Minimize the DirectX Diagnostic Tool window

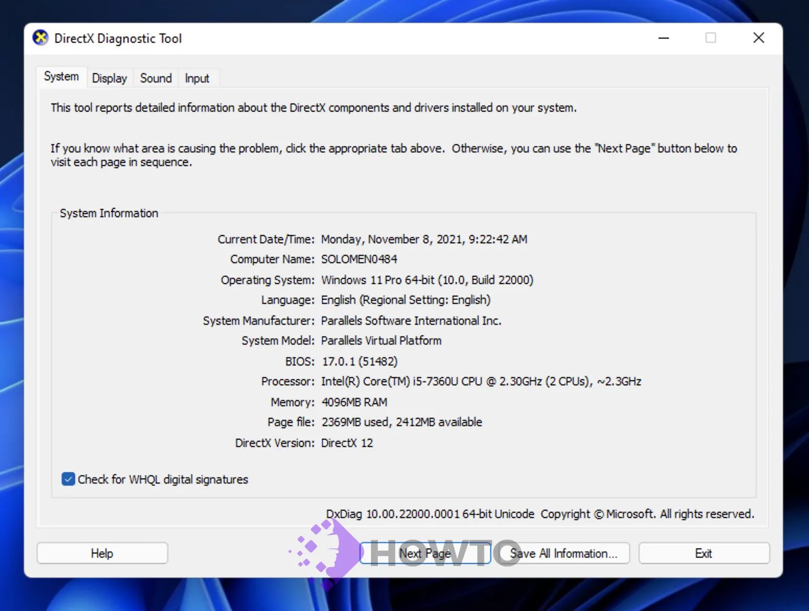(x=664, y=38)
